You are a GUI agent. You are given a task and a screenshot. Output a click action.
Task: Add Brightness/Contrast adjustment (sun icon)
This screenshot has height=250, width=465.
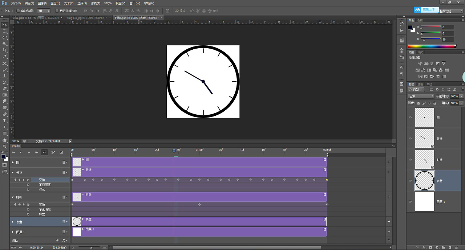click(420, 63)
